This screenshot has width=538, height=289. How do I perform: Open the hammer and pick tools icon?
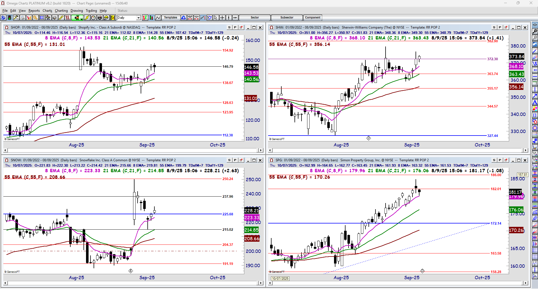[16, 18]
